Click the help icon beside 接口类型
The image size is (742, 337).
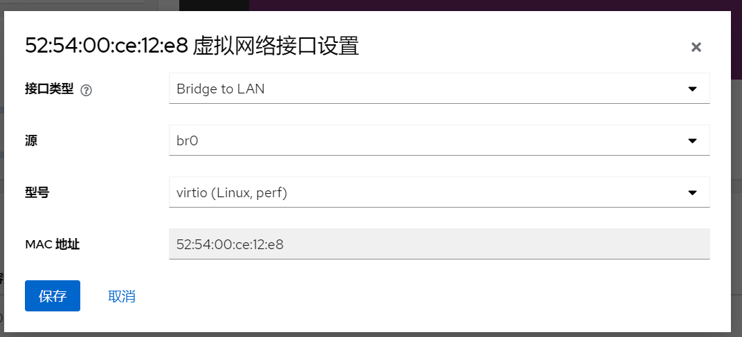coord(87,90)
